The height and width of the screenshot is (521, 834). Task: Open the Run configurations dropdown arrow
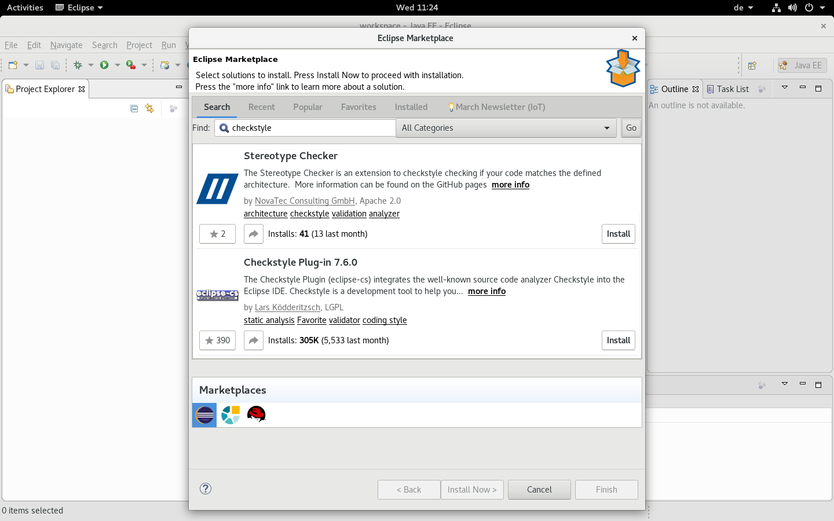pyautogui.click(x=118, y=65)
